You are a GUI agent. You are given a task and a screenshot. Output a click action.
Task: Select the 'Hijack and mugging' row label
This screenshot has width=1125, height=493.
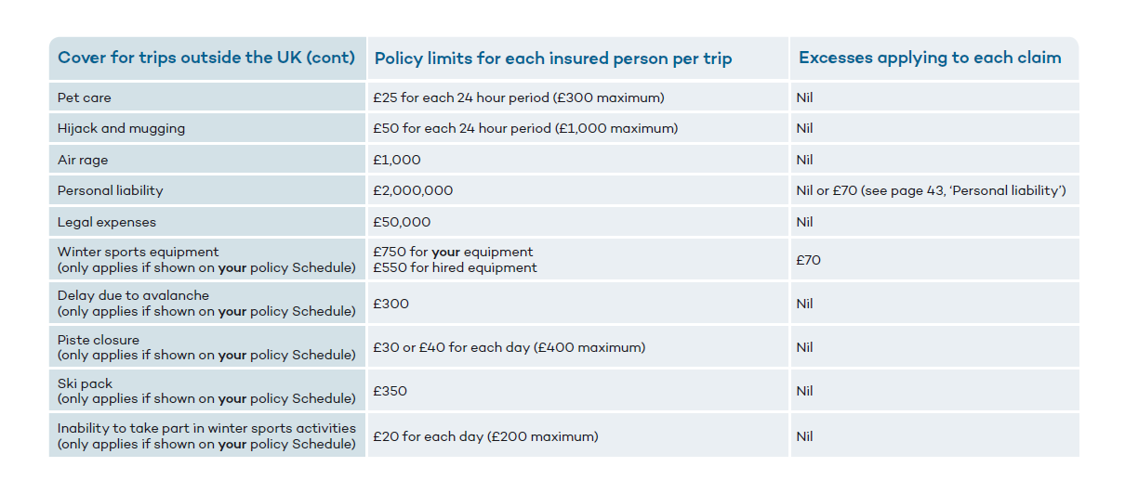click(x=121, y=129)
